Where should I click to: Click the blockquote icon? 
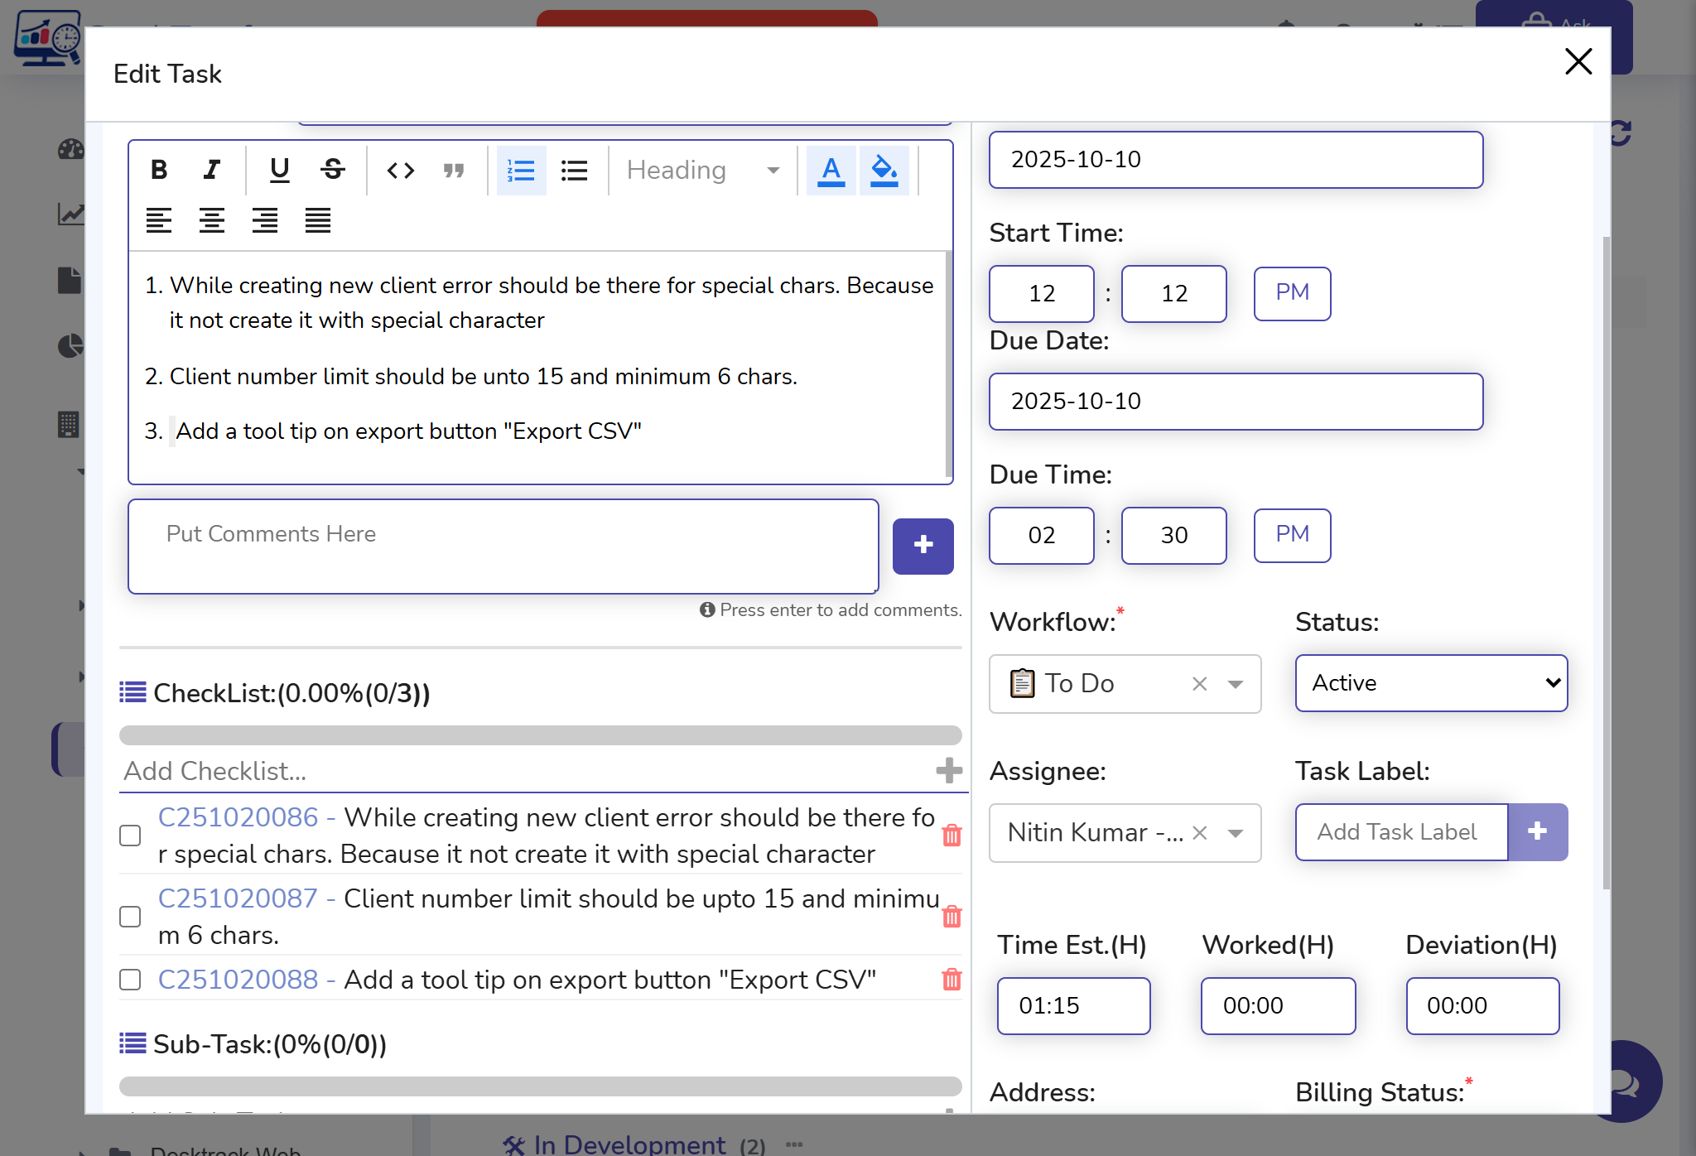pos(454,171)
